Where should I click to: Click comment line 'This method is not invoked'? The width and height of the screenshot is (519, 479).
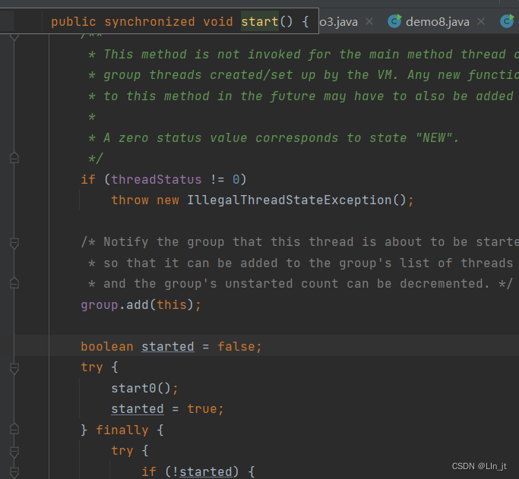click(x=202, y=54)
